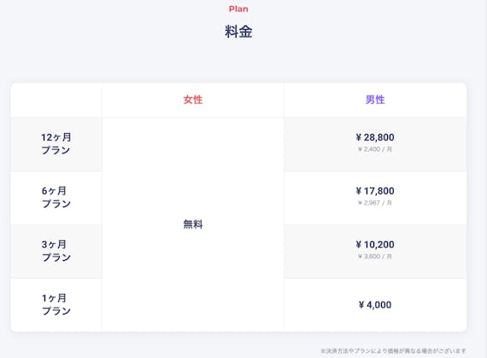
Task: Click the ¥ 2,400 / 月 monthly subtext
Action: [375, 149]
